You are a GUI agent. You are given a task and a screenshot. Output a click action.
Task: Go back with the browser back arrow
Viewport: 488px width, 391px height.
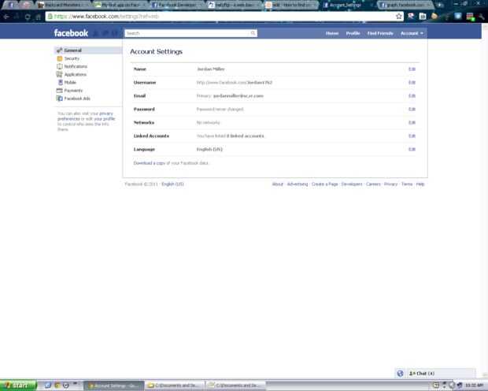click(x=6, y=17)
